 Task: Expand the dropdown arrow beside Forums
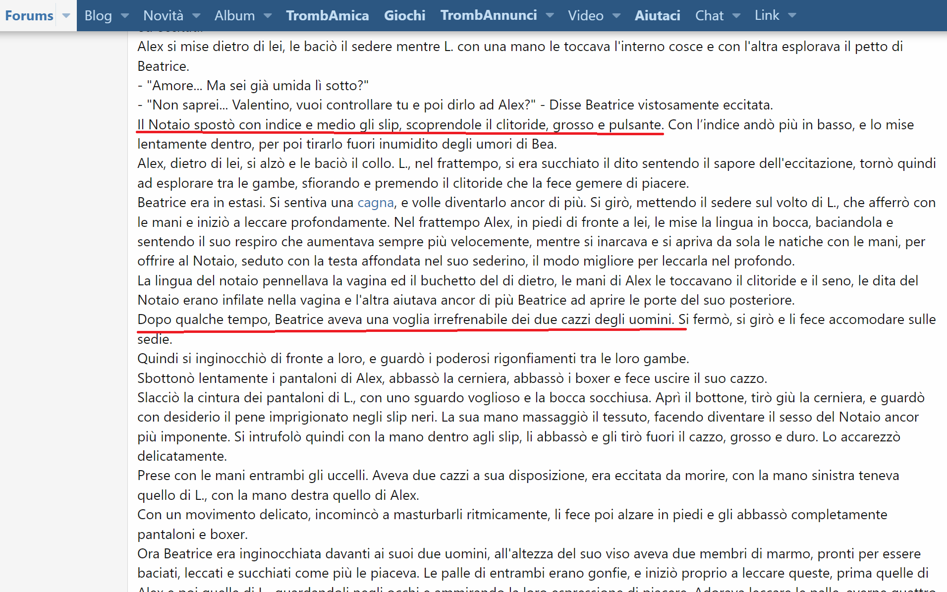coord(66,16)
